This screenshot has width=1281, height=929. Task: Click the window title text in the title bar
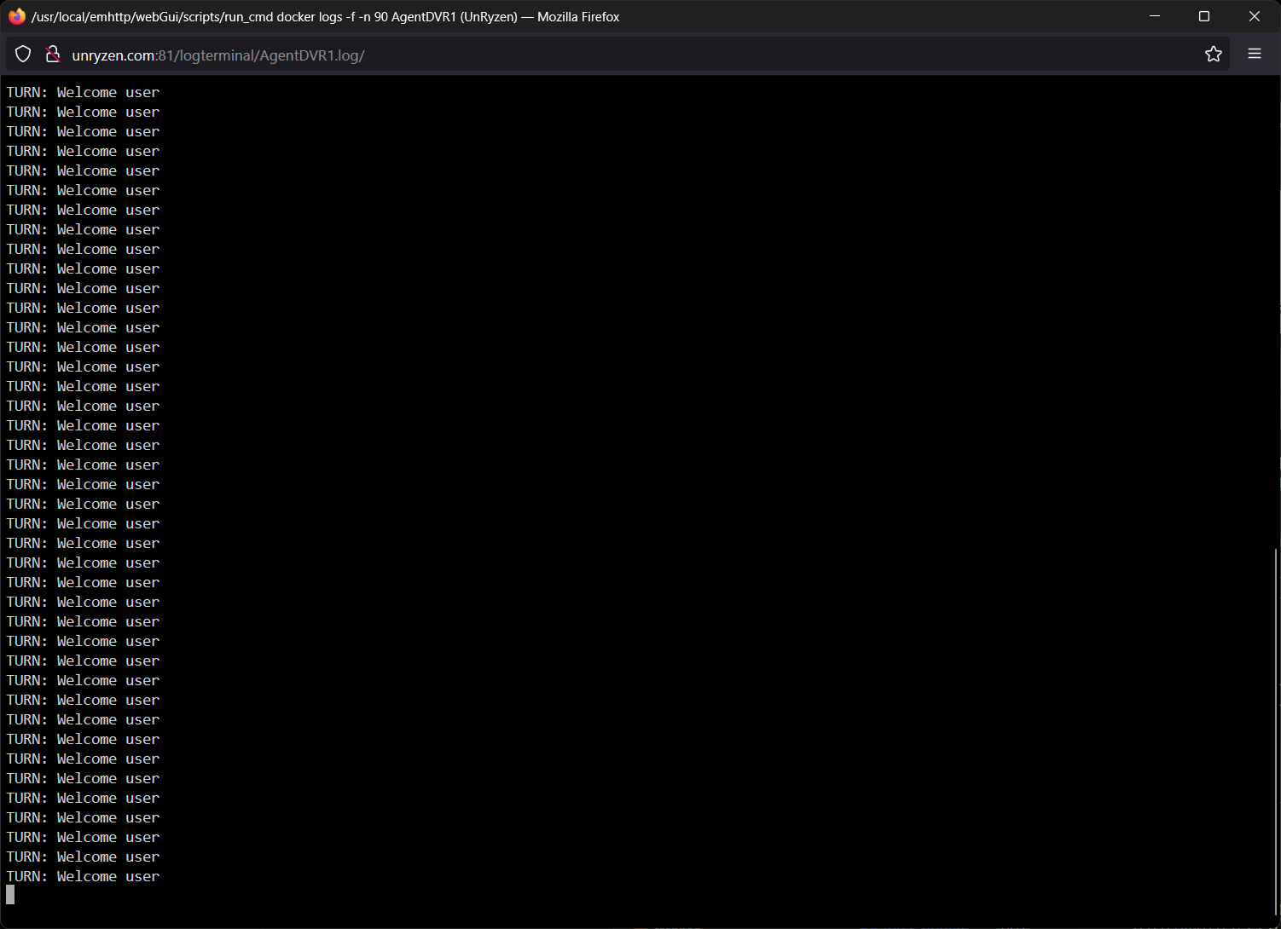pos(324,16)
